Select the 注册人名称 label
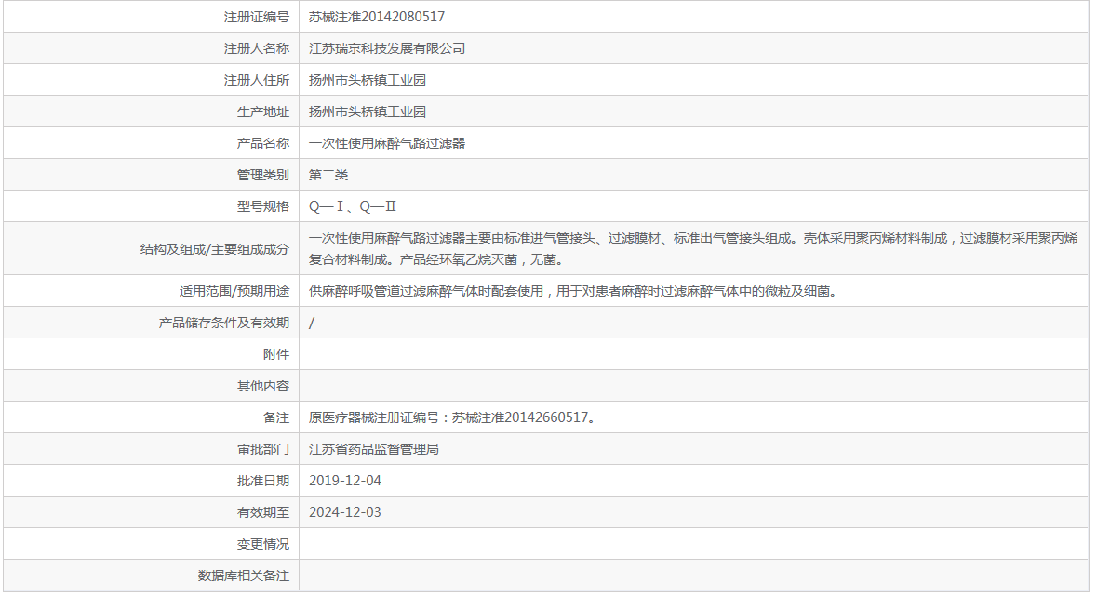The image size is (1097, 596). pyautogui.click(x=256, y=48)
